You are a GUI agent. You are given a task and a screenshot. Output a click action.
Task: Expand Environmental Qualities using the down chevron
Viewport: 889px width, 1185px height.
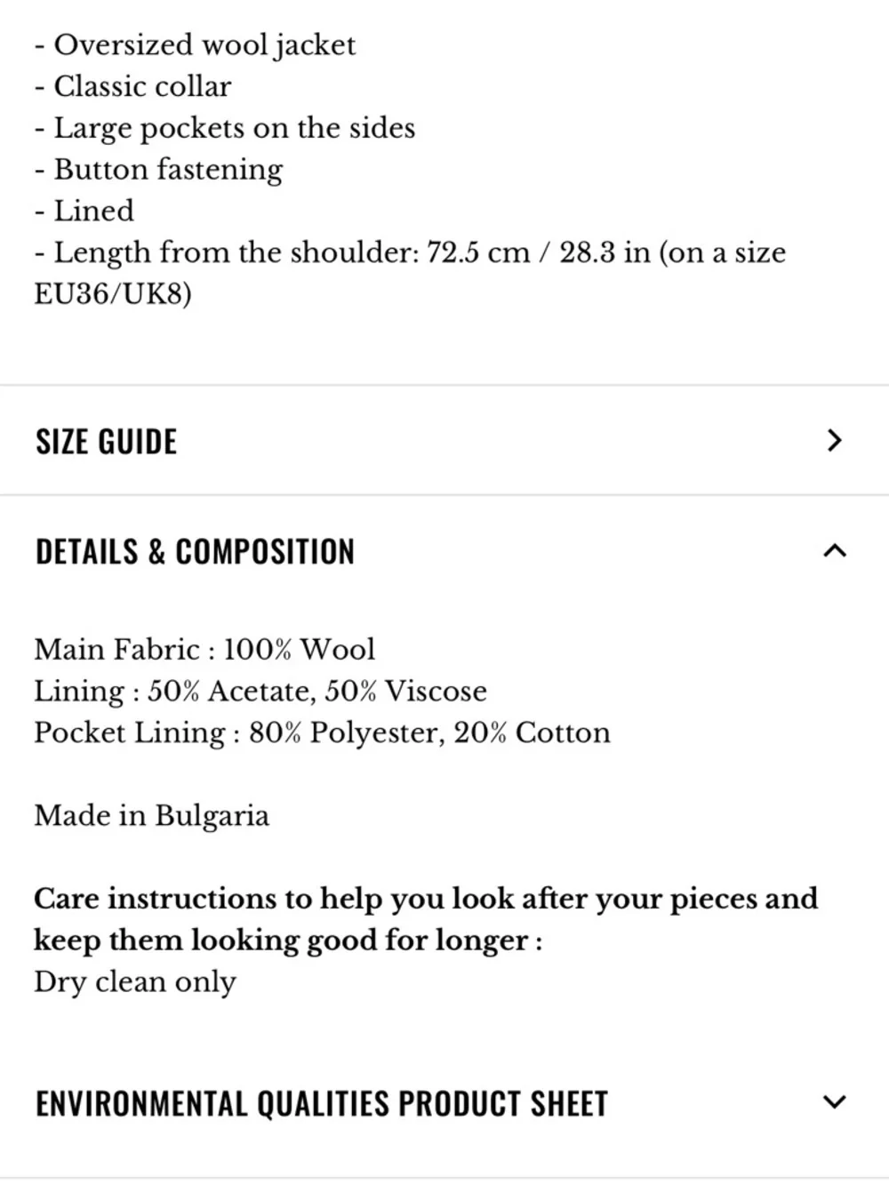834,1102
